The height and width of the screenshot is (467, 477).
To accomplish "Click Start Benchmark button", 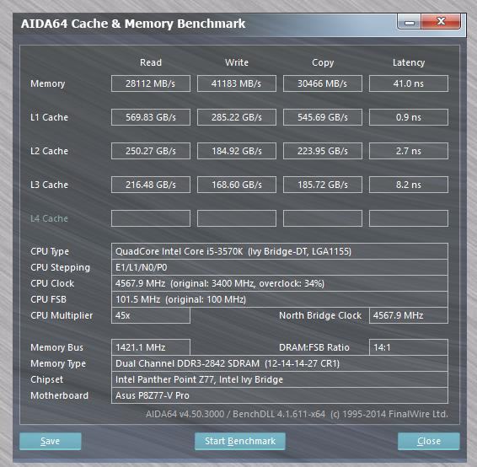I will click(x=240, y=441).
